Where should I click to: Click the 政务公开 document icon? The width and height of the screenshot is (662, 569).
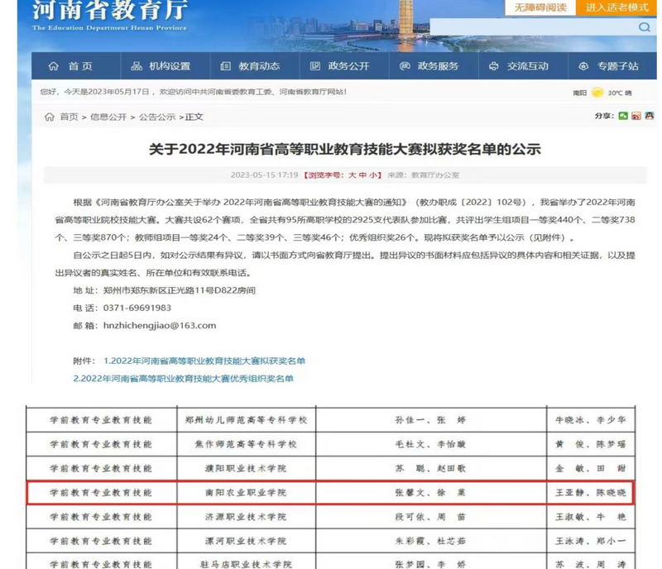(x=315, y=66)
